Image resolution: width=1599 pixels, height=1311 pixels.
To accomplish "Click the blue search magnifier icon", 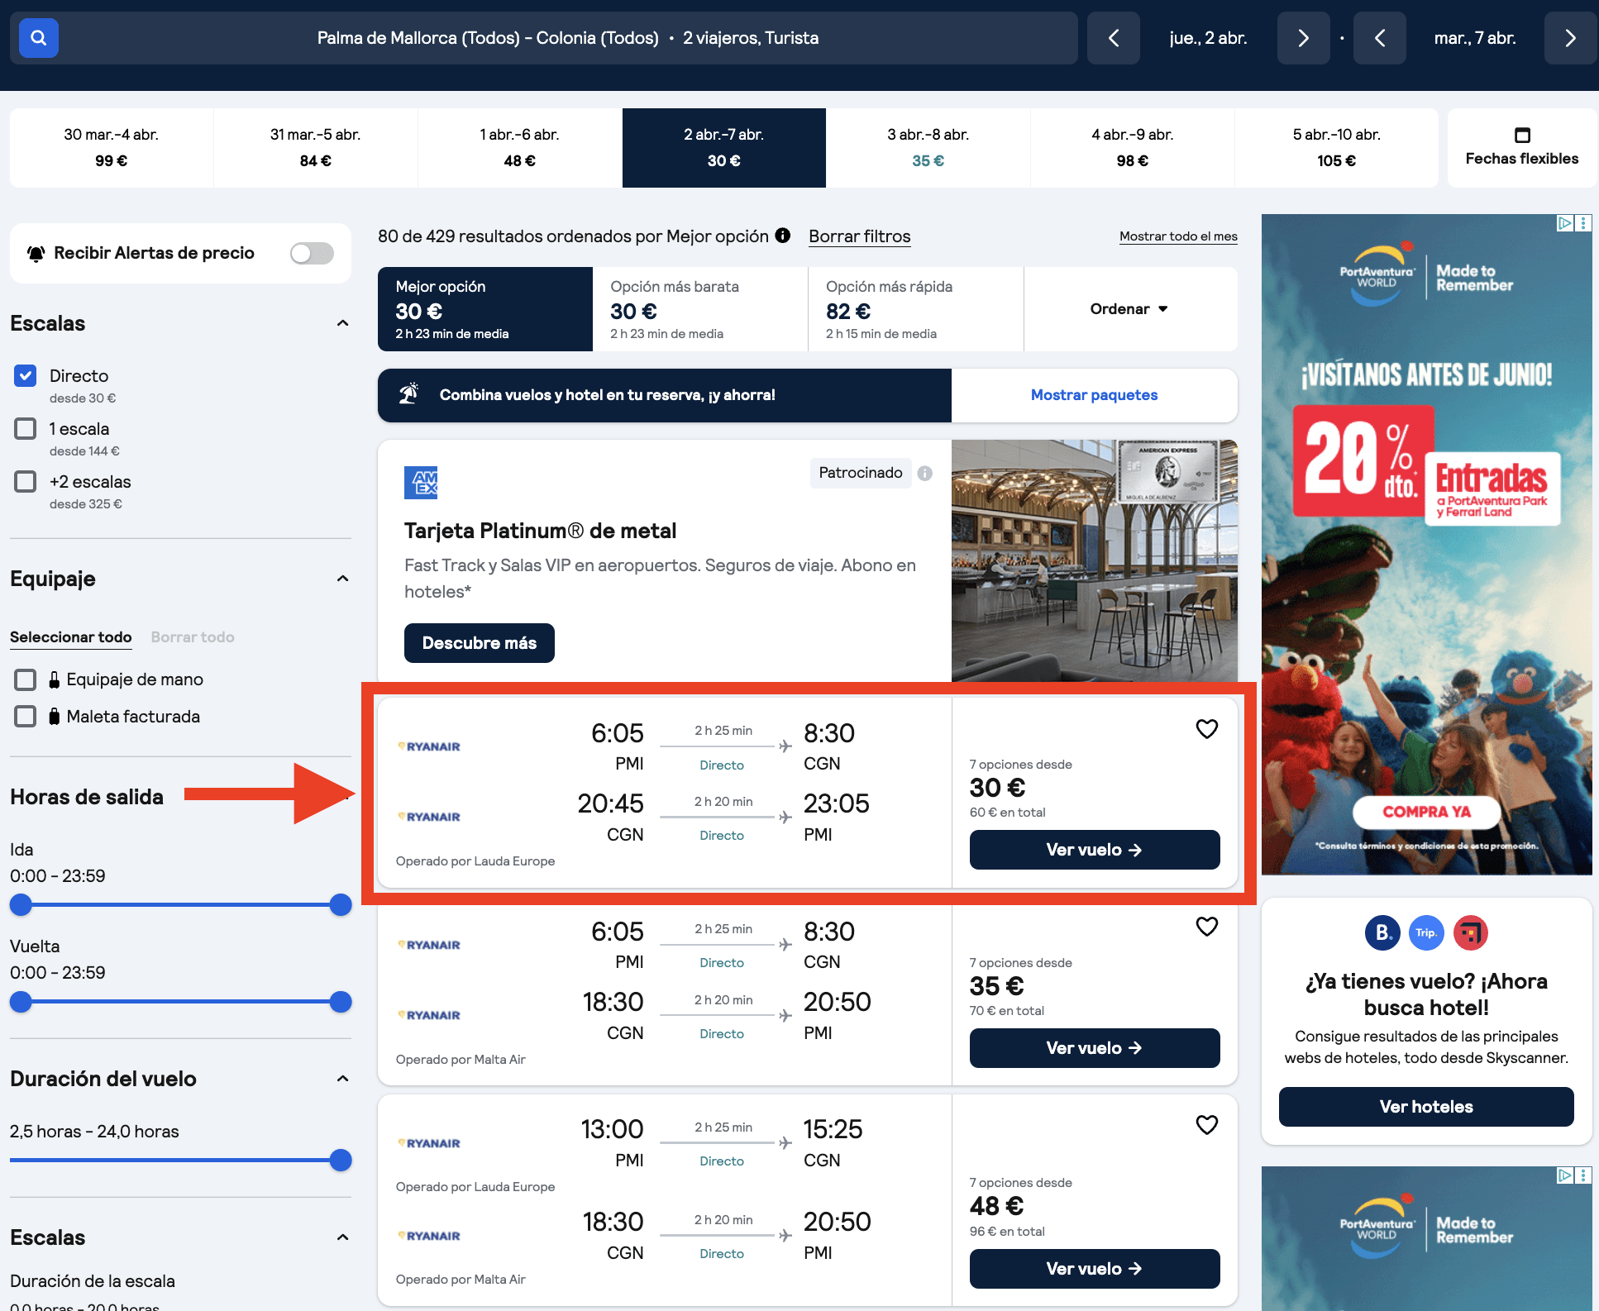I will click(38, 38).
